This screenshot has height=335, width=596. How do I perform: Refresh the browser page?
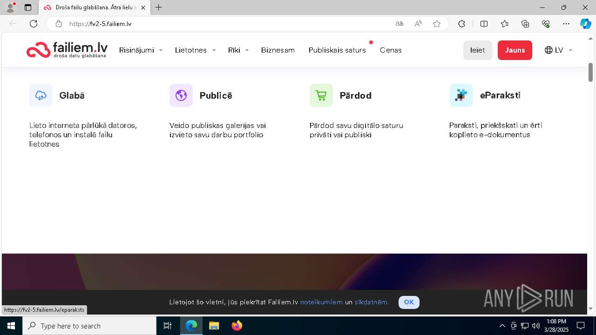coord(34,24)
